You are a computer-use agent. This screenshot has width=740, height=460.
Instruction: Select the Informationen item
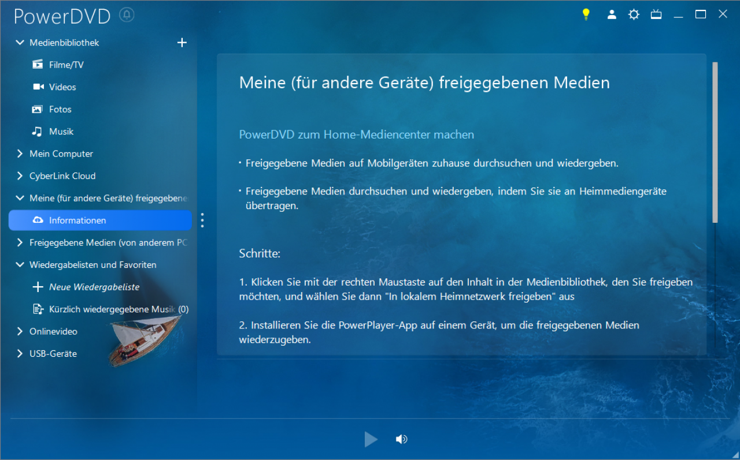(100, 220)
